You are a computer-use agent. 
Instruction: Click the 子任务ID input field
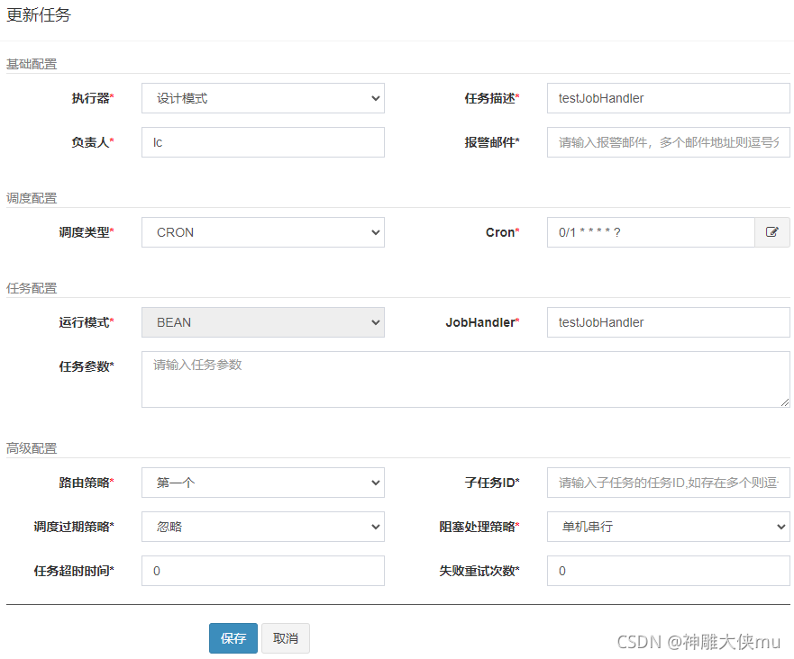point(669,483)
